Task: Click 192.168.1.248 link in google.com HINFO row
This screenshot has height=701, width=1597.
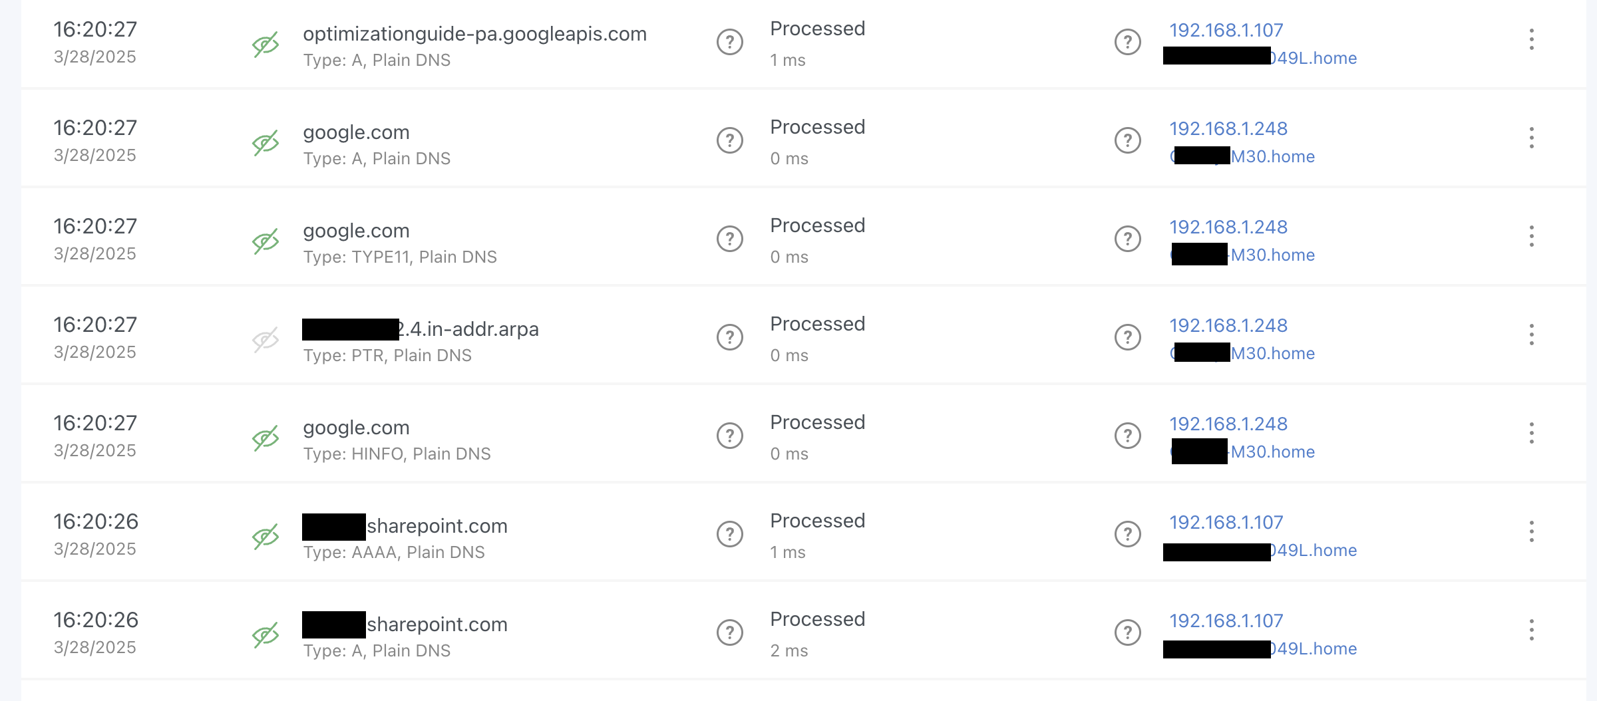Action: [x=1228, y=424]
